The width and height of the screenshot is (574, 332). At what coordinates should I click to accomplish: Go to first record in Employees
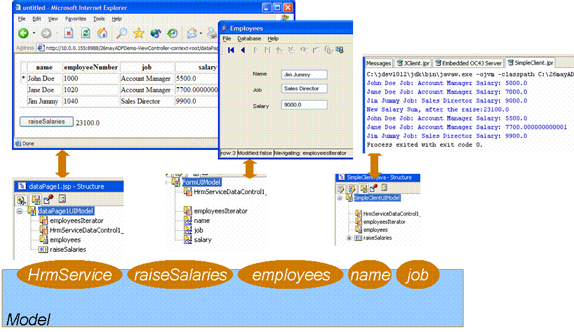coord(231,50)
